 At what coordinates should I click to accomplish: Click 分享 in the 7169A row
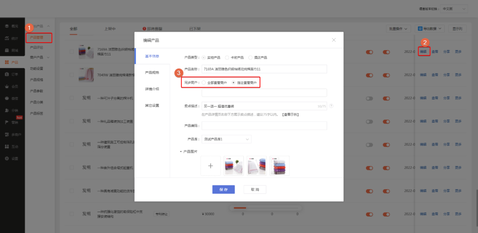[447, 51]
